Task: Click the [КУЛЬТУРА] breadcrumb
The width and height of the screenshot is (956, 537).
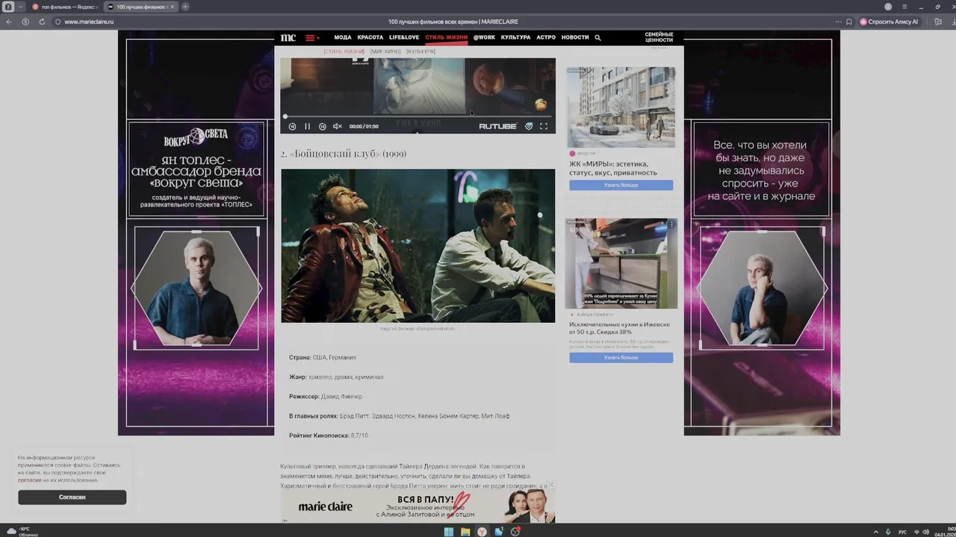Action: click(420, 51)
